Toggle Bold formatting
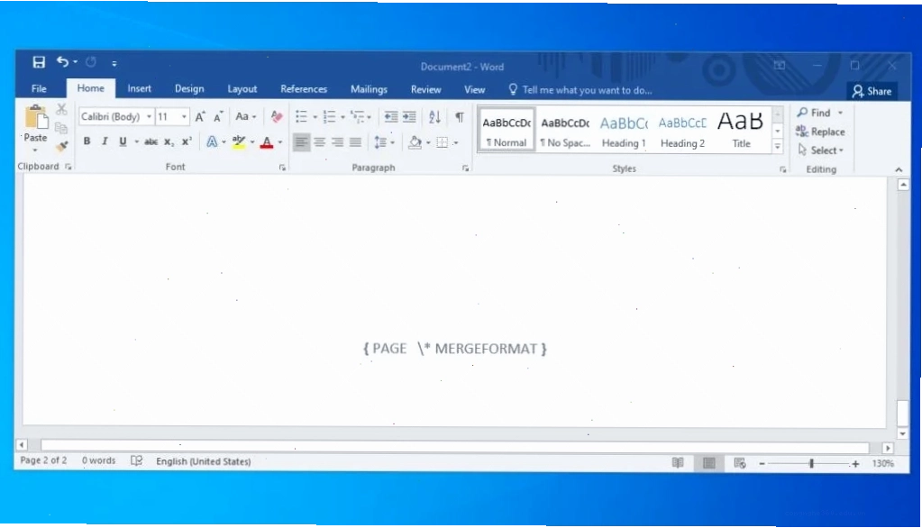The width and height of the screenshot is (922, 528). pos(87,141)
